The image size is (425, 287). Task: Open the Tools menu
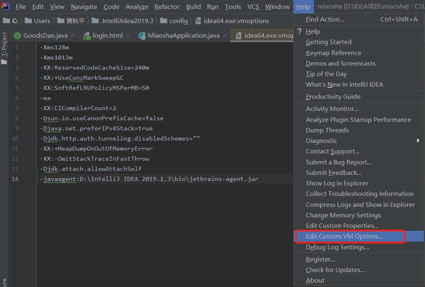coord(233,6)
